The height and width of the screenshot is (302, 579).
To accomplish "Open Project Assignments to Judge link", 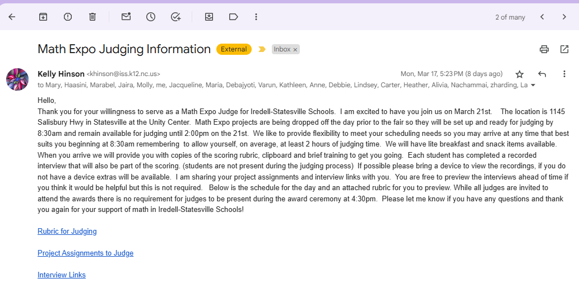I will [85, 253].
